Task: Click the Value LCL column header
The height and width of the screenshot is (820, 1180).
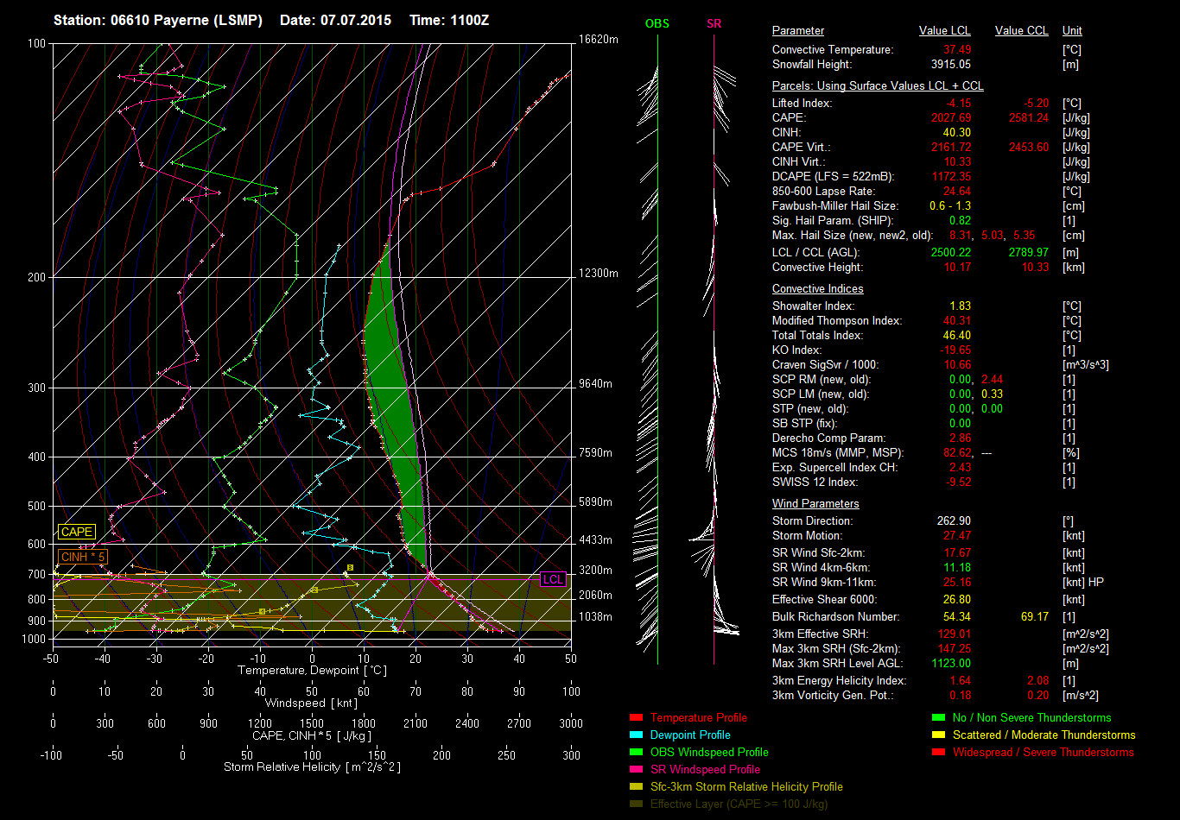Action: coord(945,31)
